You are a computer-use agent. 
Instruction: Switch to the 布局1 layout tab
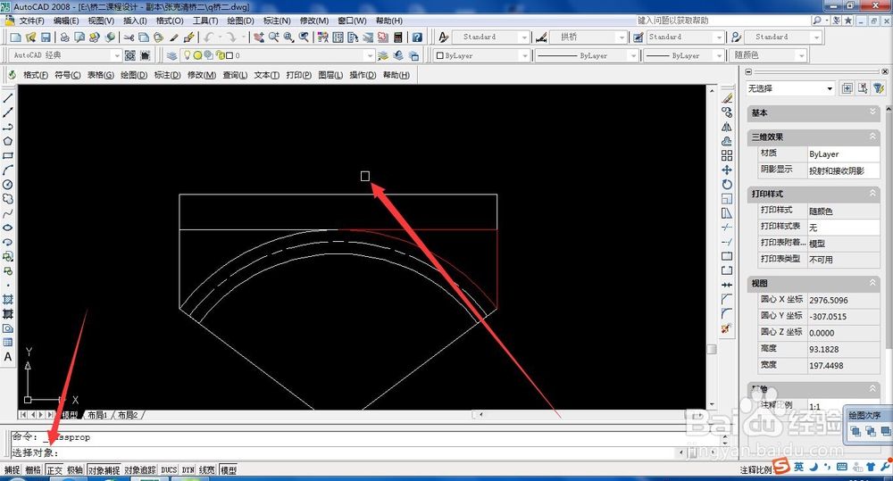(97, 415)
